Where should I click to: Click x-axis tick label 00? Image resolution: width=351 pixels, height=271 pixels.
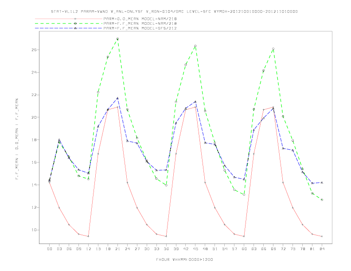tap(50, 249)
